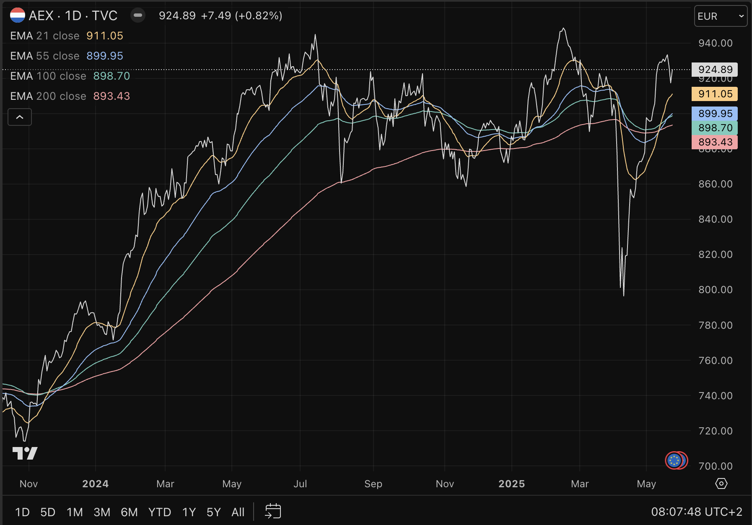Screen dimensions: 752x525
Task: Click the orange 911.05 price label
Action: point(715,94)
